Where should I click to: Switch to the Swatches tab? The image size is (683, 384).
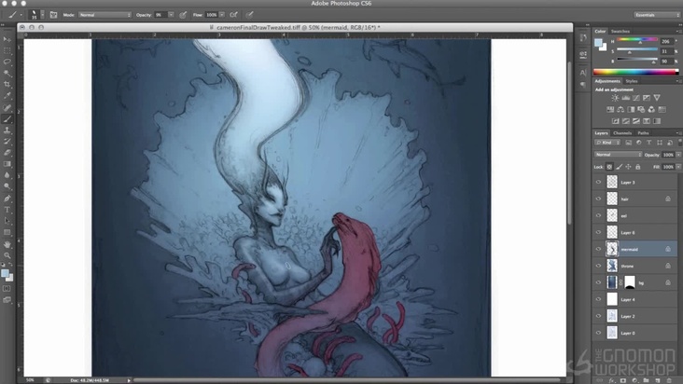click(620, 32)
